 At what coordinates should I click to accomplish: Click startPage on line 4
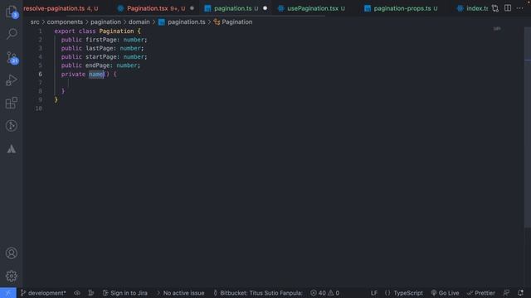100,57
